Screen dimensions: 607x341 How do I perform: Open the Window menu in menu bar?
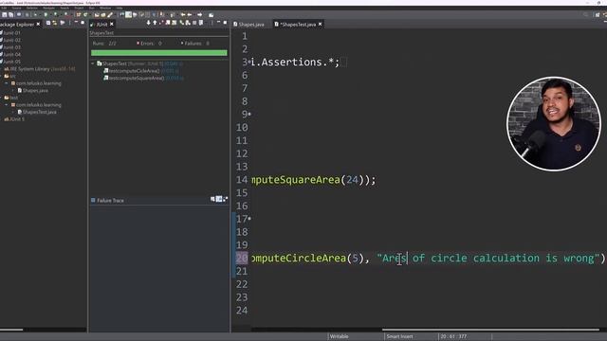coord(105,8)
